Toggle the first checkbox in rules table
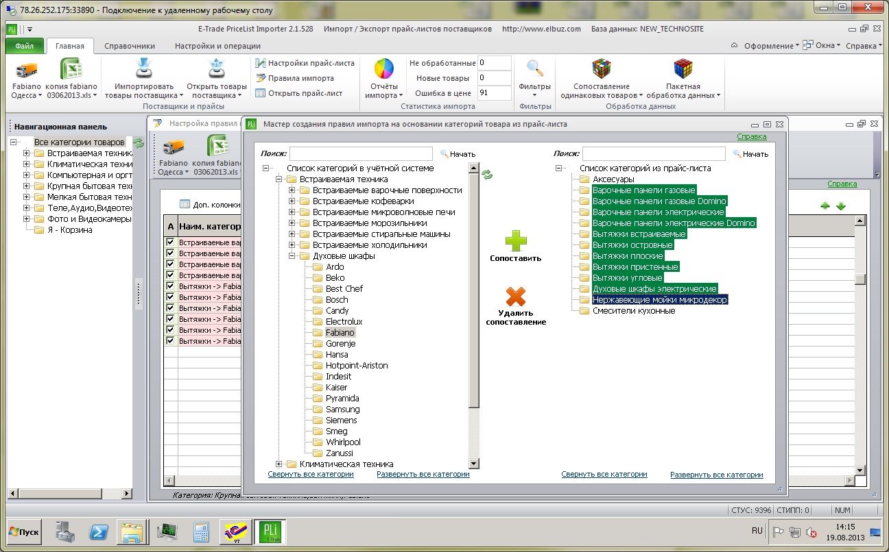 (171, 242)
